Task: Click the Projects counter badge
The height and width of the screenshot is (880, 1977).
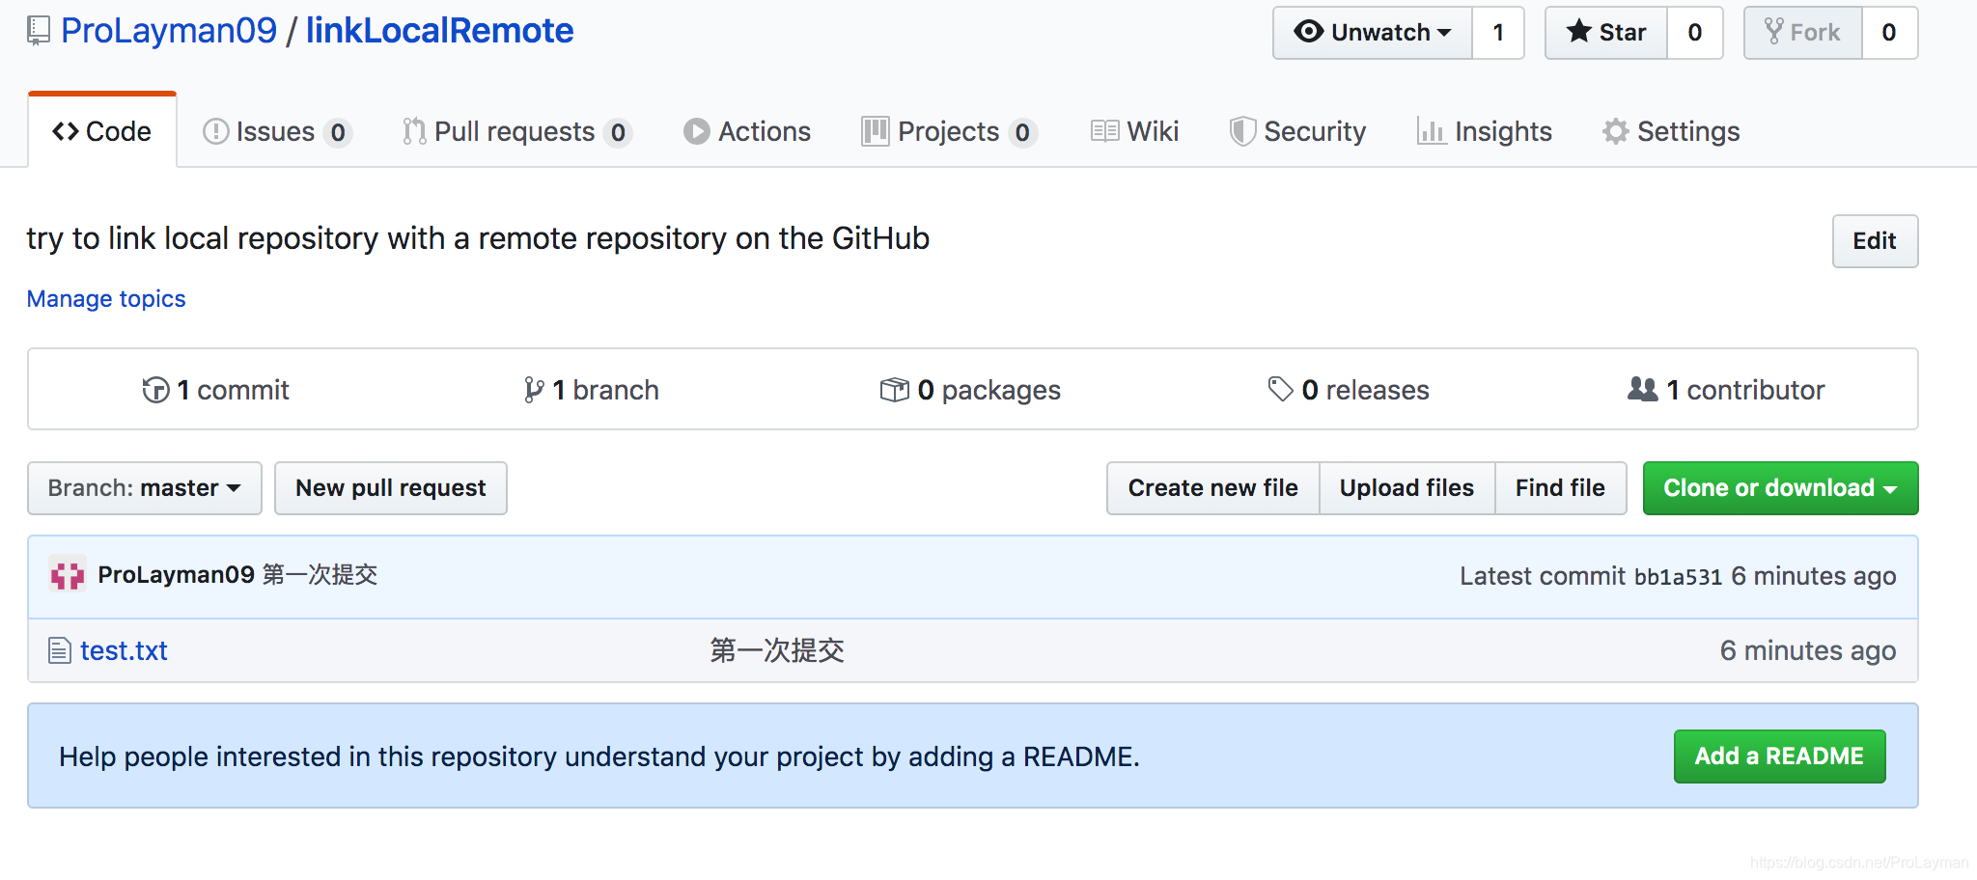Action: click(x=1022, y=132)
